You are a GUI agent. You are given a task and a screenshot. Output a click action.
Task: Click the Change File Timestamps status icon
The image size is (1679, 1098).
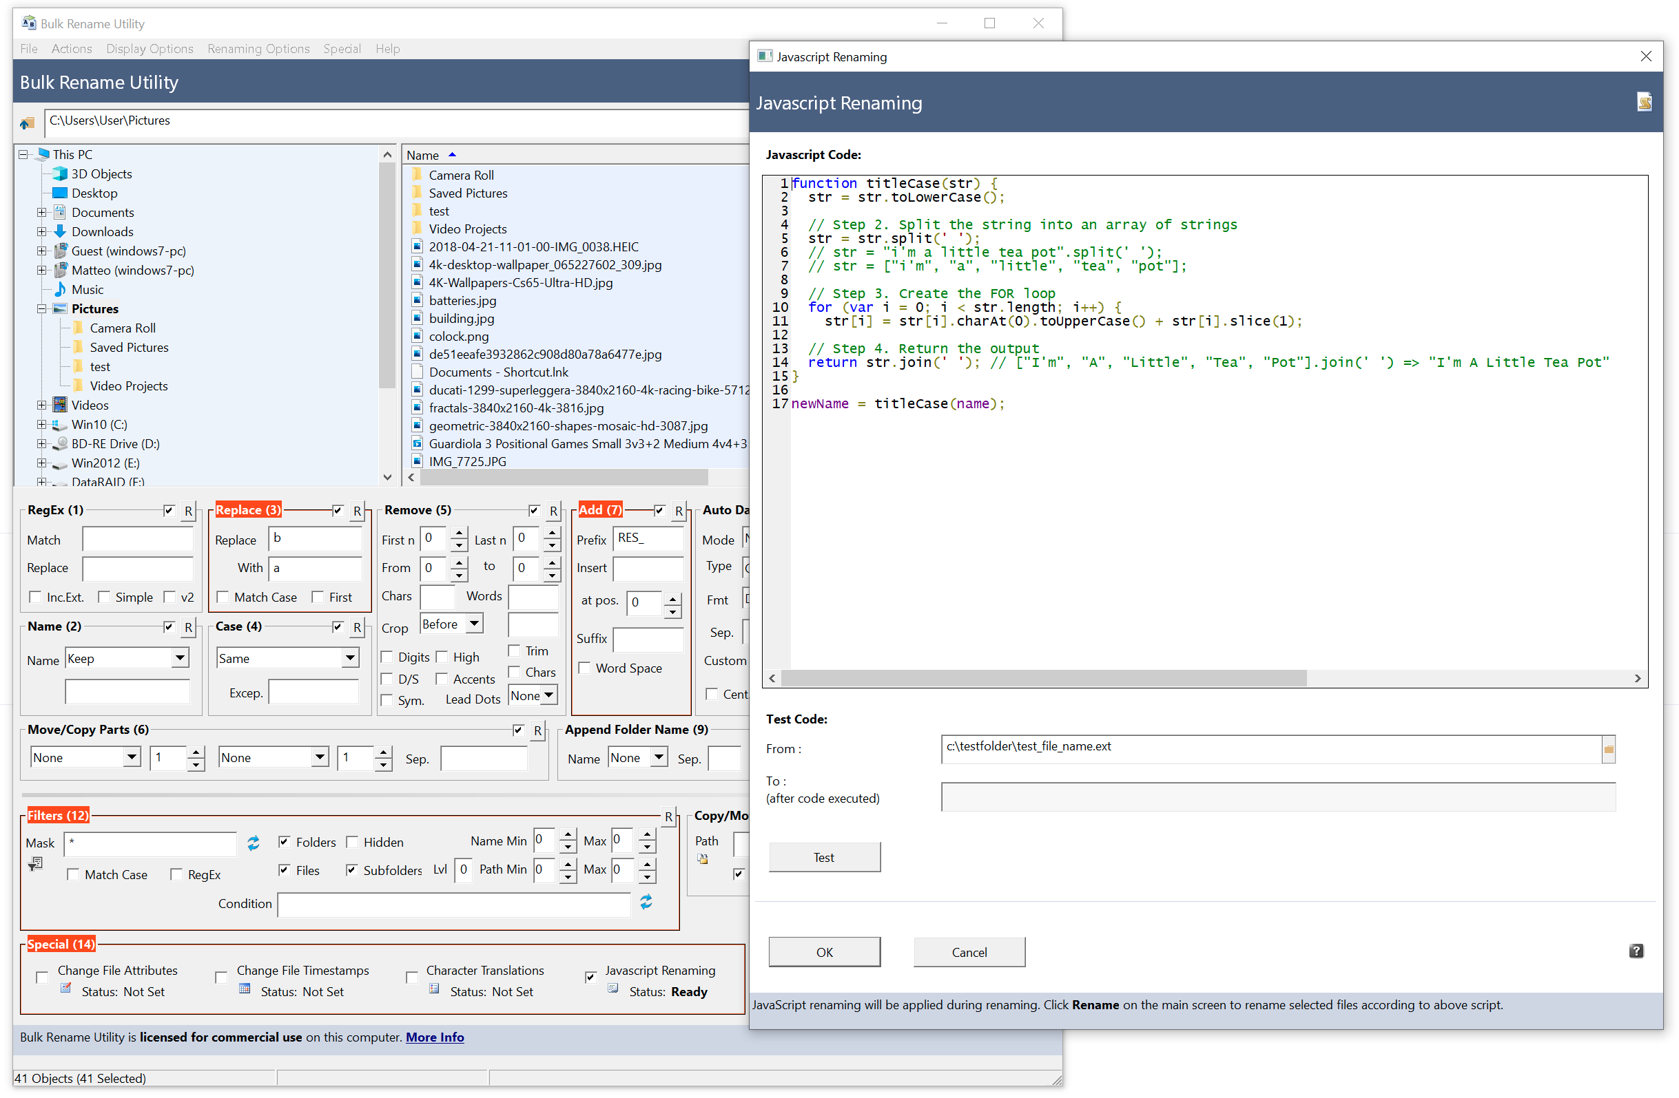[x=243, y=989]
